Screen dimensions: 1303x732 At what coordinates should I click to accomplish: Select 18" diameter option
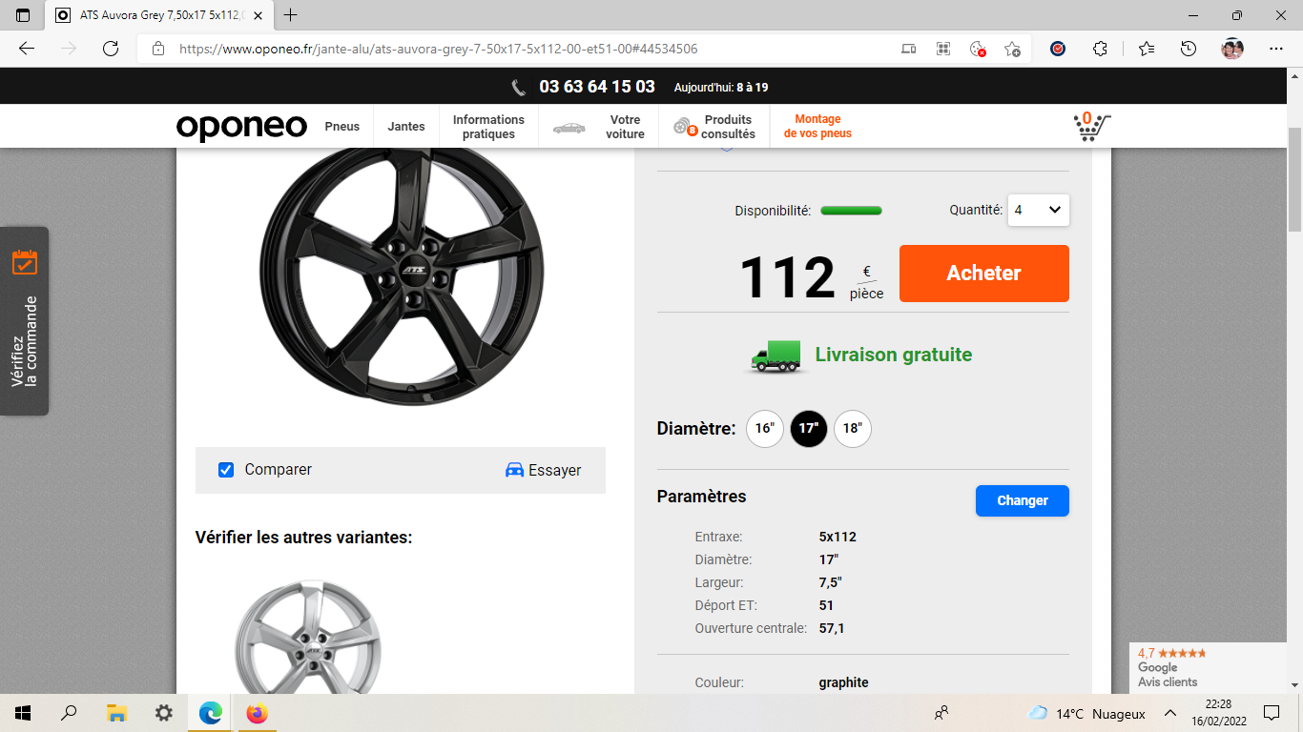(852, 429)
